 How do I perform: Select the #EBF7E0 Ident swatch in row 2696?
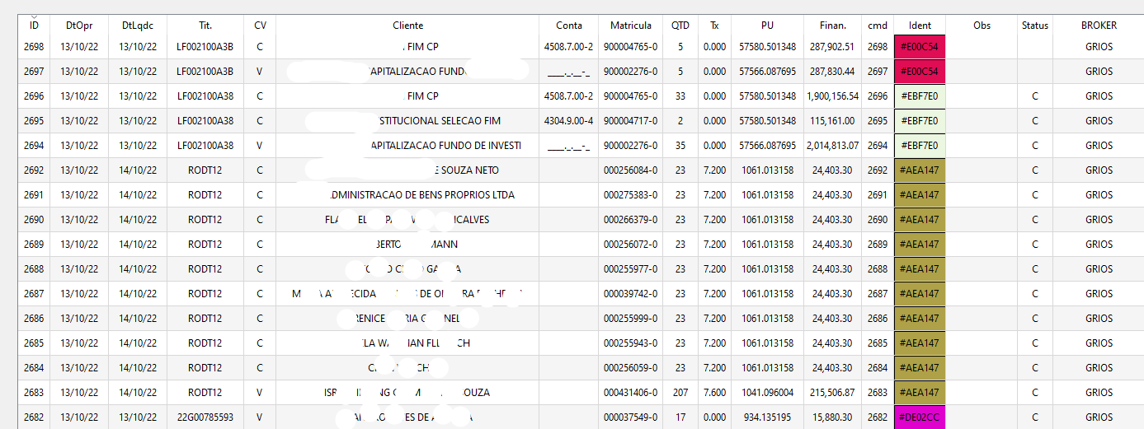[920, 96]
